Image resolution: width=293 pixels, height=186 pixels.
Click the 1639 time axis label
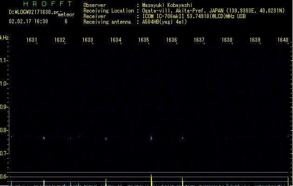[255, 40]
